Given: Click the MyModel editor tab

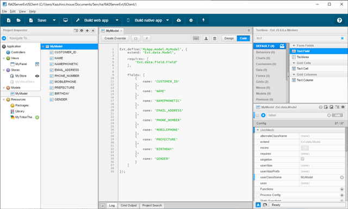Looking at the screenshot, I should (112, 31).
